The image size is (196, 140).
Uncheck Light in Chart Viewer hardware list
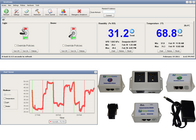pyautogui.click(x=5, y=102)
